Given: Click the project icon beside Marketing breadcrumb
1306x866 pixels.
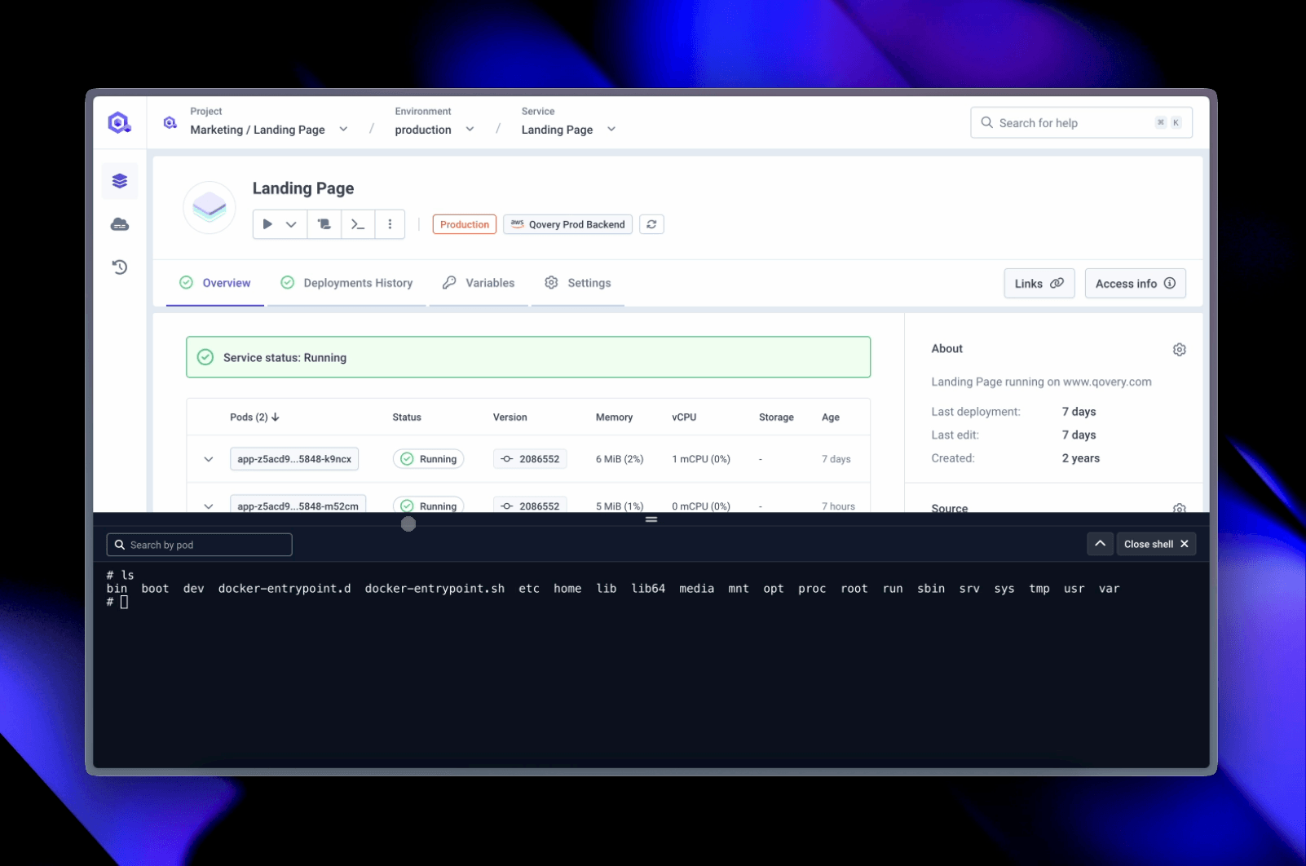Looking at the screenshot, I should coord(170,122).
